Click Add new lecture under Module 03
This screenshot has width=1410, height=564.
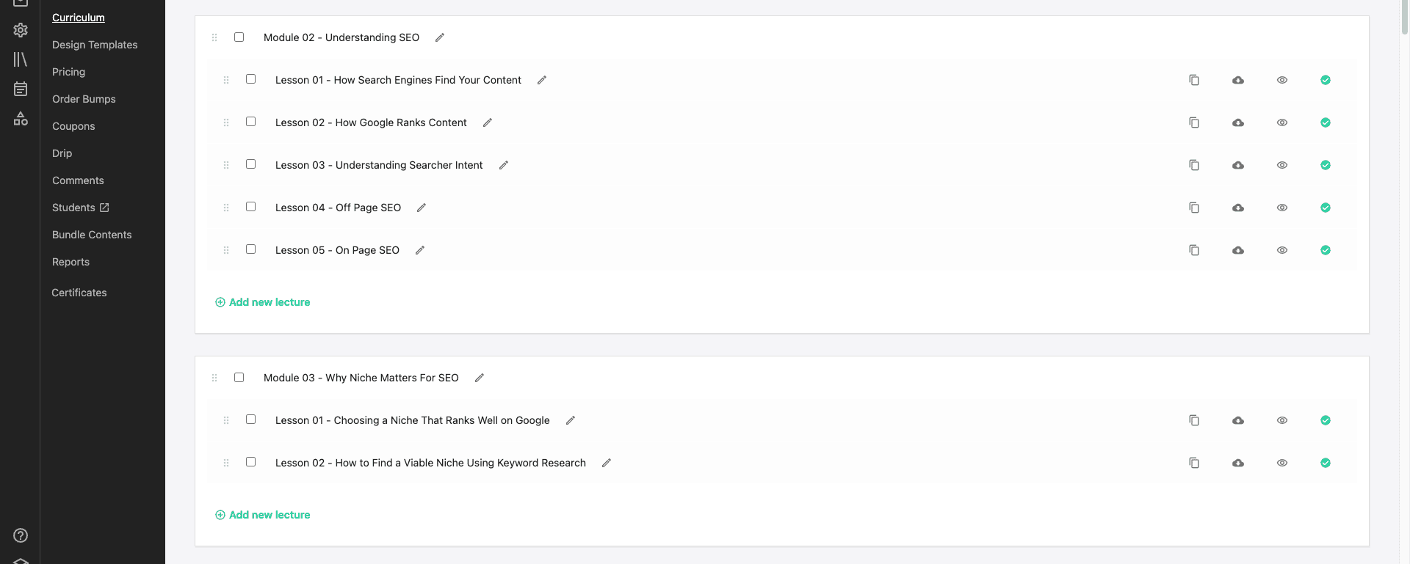pos(262,514)
